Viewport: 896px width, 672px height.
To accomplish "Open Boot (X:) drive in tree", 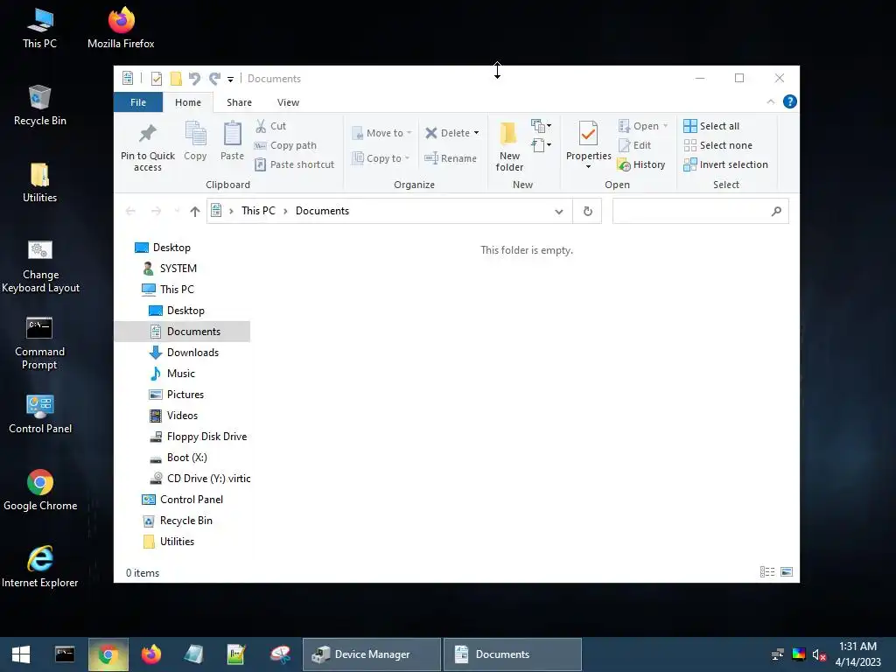I will click(x=187, y=458).
